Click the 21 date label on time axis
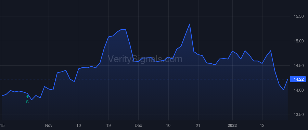The height and width of the screenshot is (130, 308). 198,125
